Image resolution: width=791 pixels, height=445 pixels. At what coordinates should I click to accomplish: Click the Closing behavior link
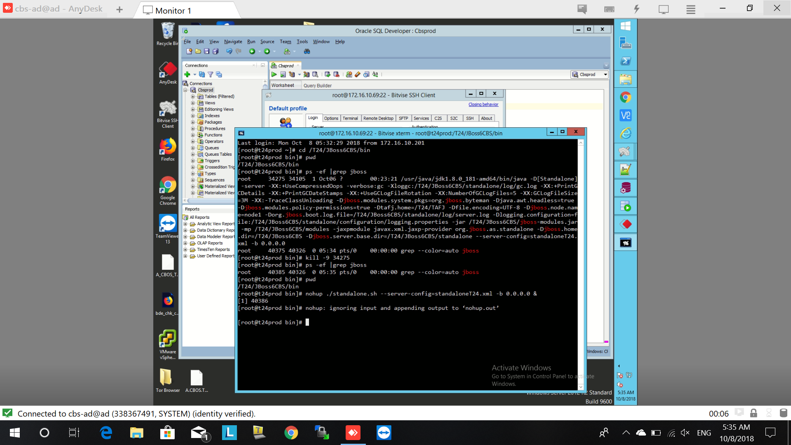click(483, 105)
